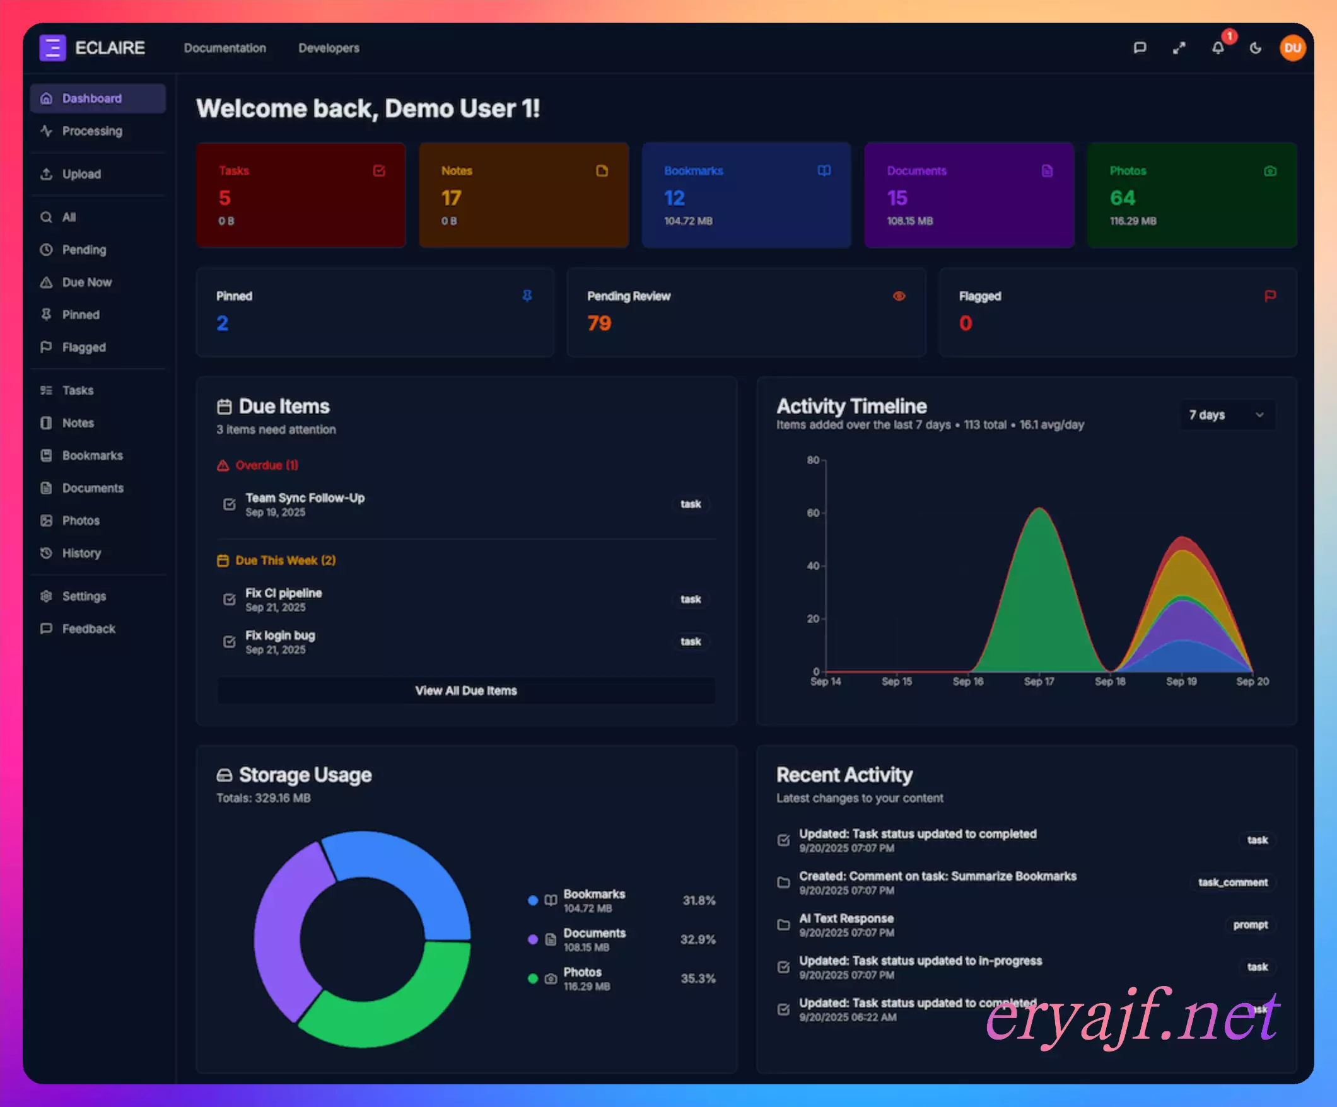This screenshot has width=1337, height=1107.
Task: Click eye icon on Pending Review card
Action: (898, 296)
